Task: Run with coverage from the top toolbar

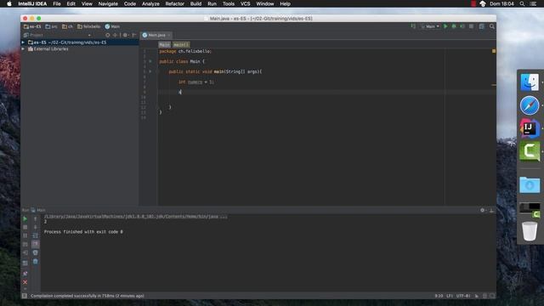Action: coord(462,26)
